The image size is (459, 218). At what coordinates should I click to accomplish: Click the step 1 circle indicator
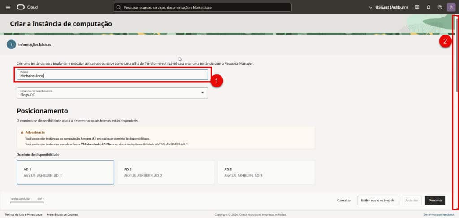(x=11, y=44)
